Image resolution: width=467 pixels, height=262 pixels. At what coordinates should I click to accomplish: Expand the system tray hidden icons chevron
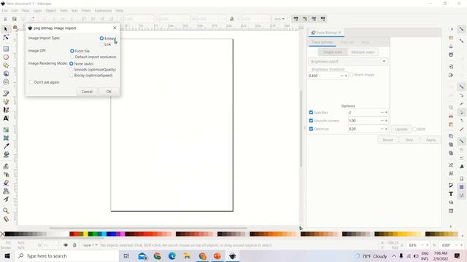[x=394, y=255]
